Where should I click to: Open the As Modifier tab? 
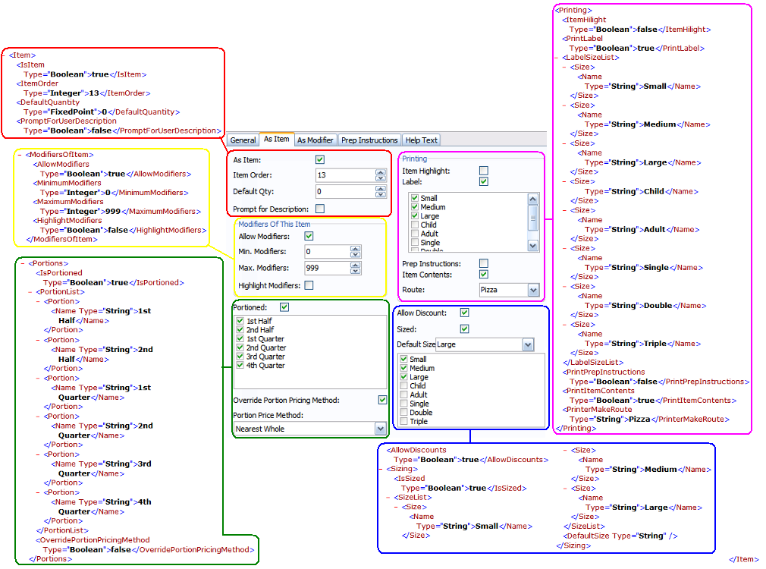pyautogui.click(x=315, y=140)
